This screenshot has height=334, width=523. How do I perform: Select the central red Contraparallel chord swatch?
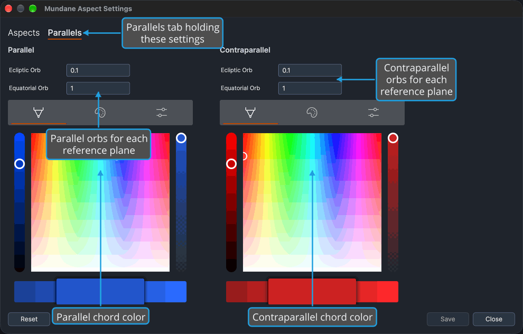[x=312, y=291]
